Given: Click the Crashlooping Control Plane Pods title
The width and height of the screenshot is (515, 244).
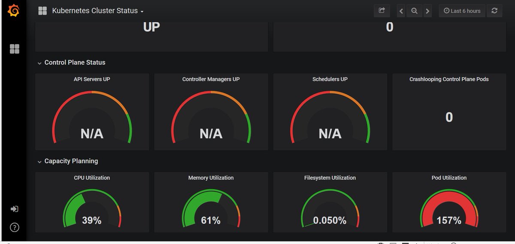Looking at the screenshot, I should (x=449, y=79).
